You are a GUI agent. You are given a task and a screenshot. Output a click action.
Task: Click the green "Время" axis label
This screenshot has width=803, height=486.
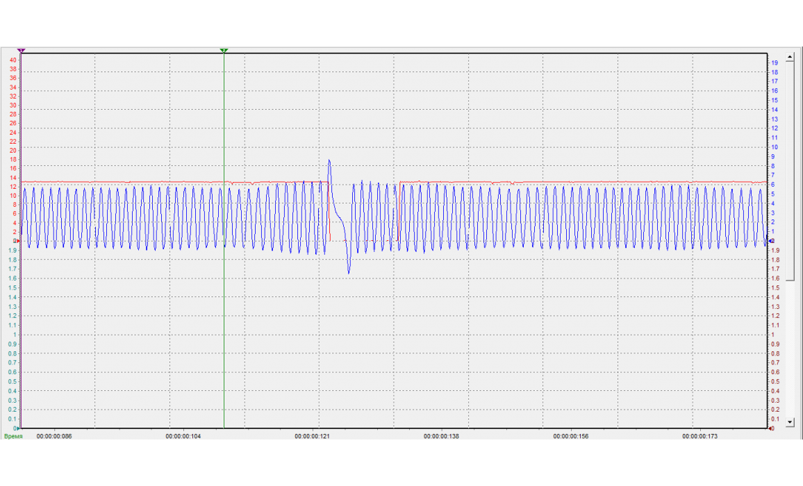13,437
